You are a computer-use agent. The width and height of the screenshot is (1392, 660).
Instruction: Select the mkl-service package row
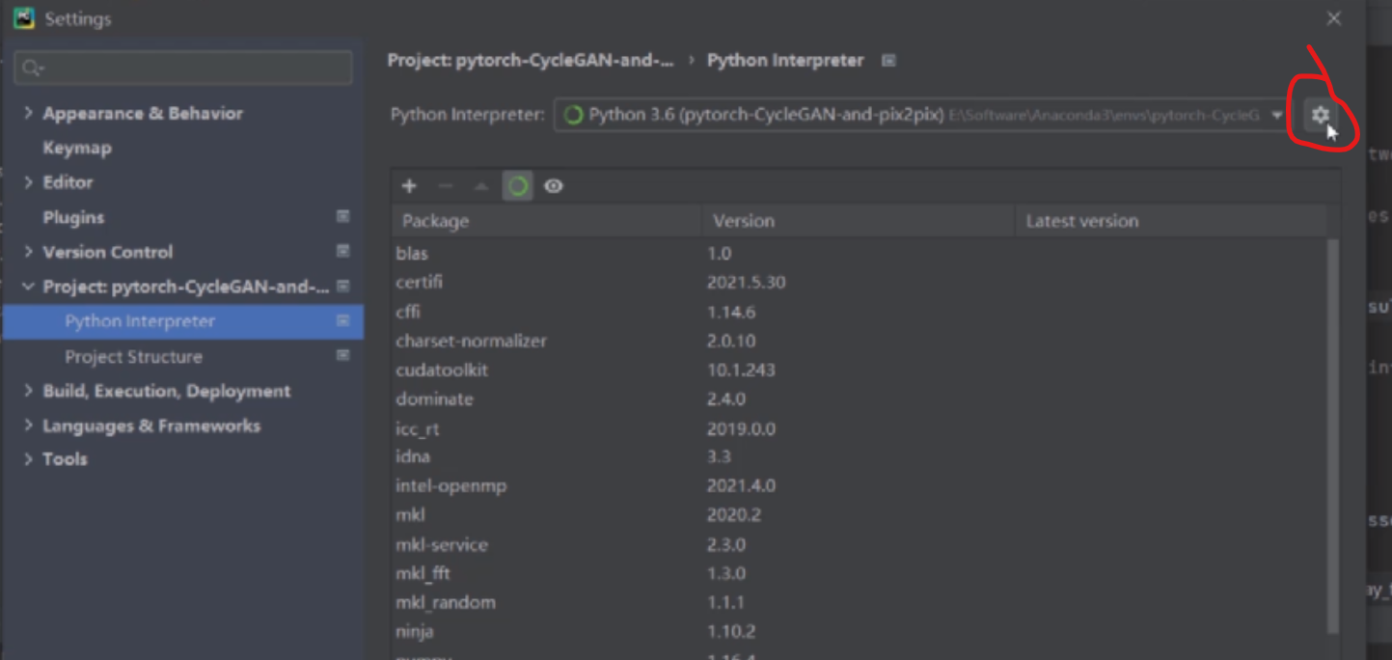[x=859, y=544]
